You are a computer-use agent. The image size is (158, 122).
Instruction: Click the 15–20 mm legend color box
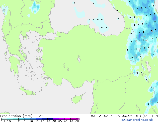point(39,119)
